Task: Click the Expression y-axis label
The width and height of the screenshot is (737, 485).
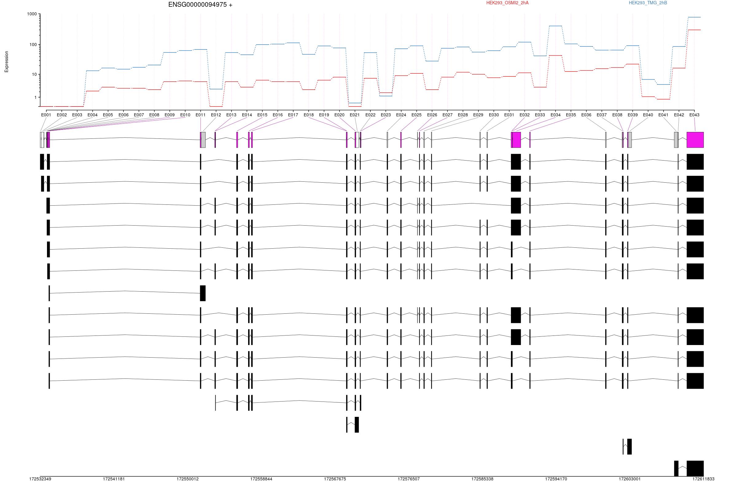Action: coord(6,62)
